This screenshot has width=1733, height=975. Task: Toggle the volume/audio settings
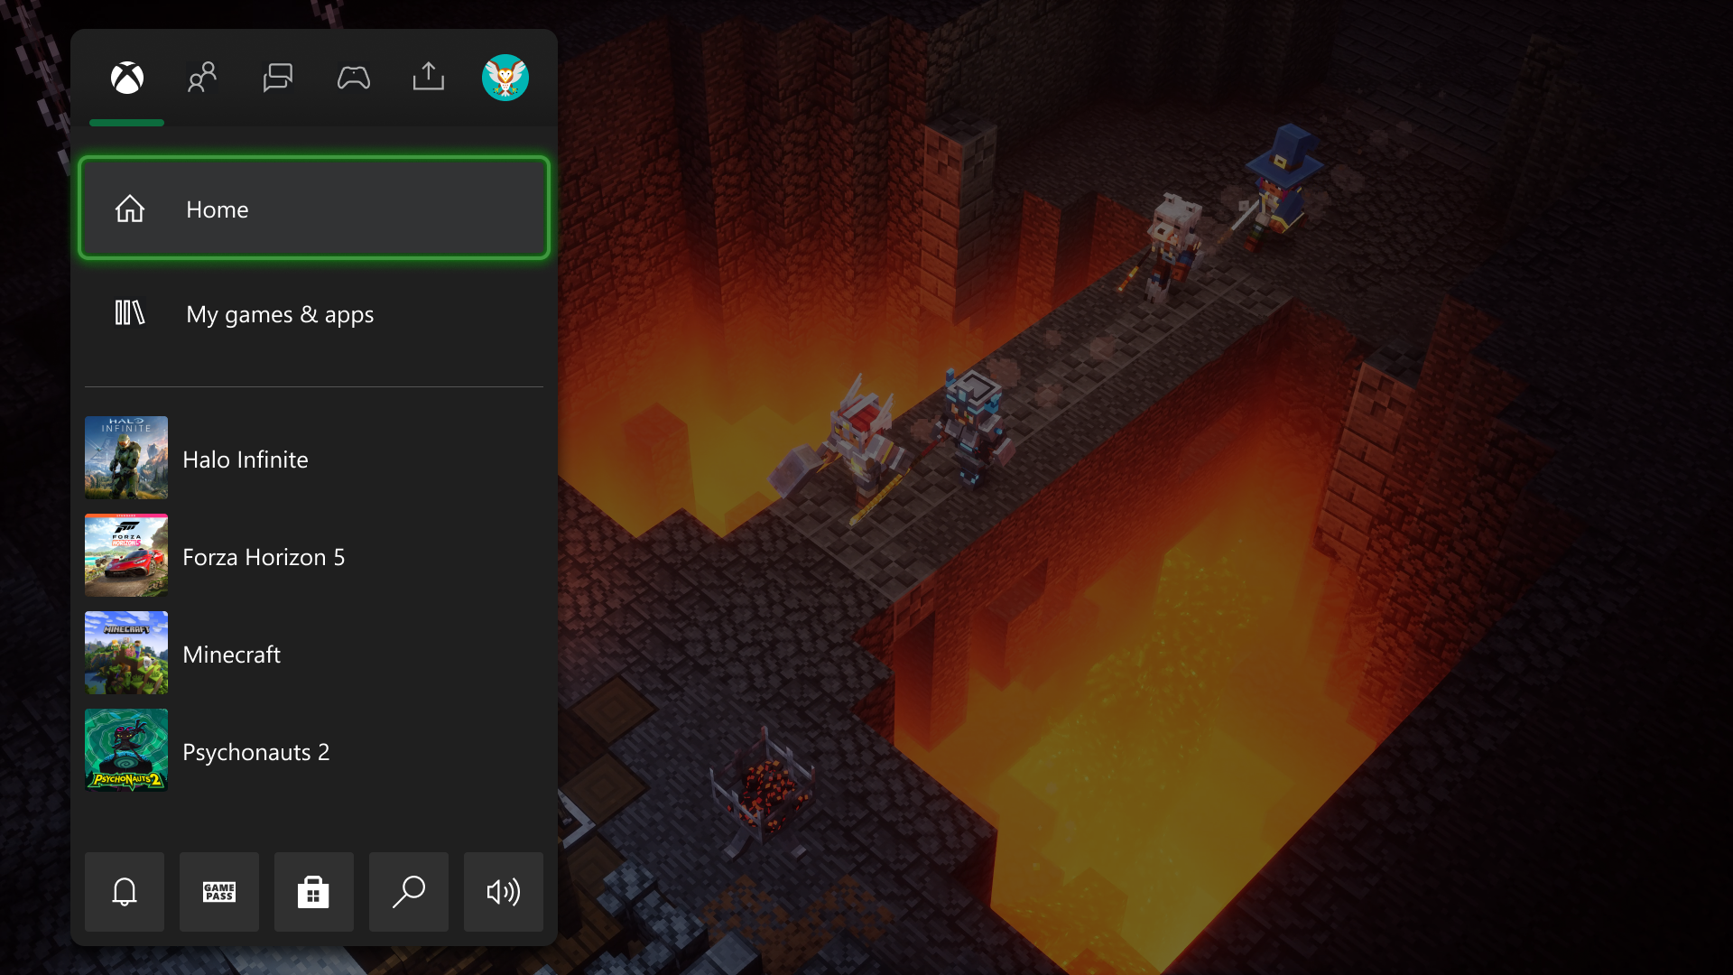[504, 890]
